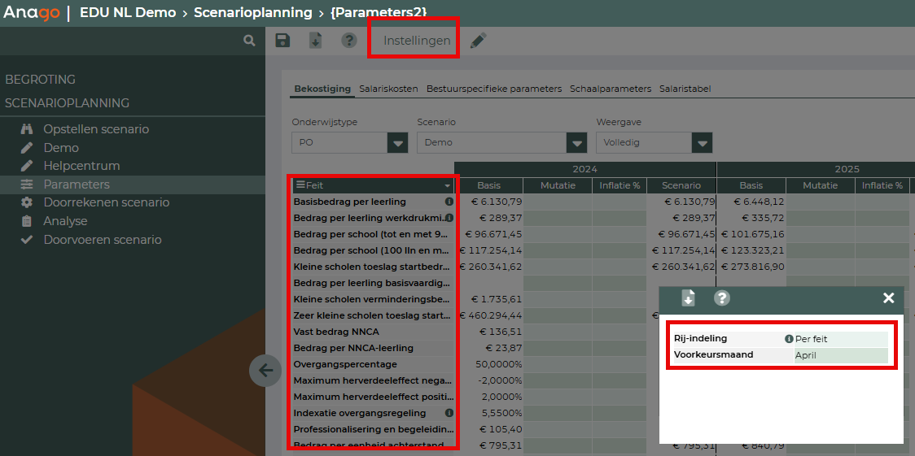This screenshot has width=915, height=456.
Task: Click the export icon in settings popup
Action: coord(688,298)
